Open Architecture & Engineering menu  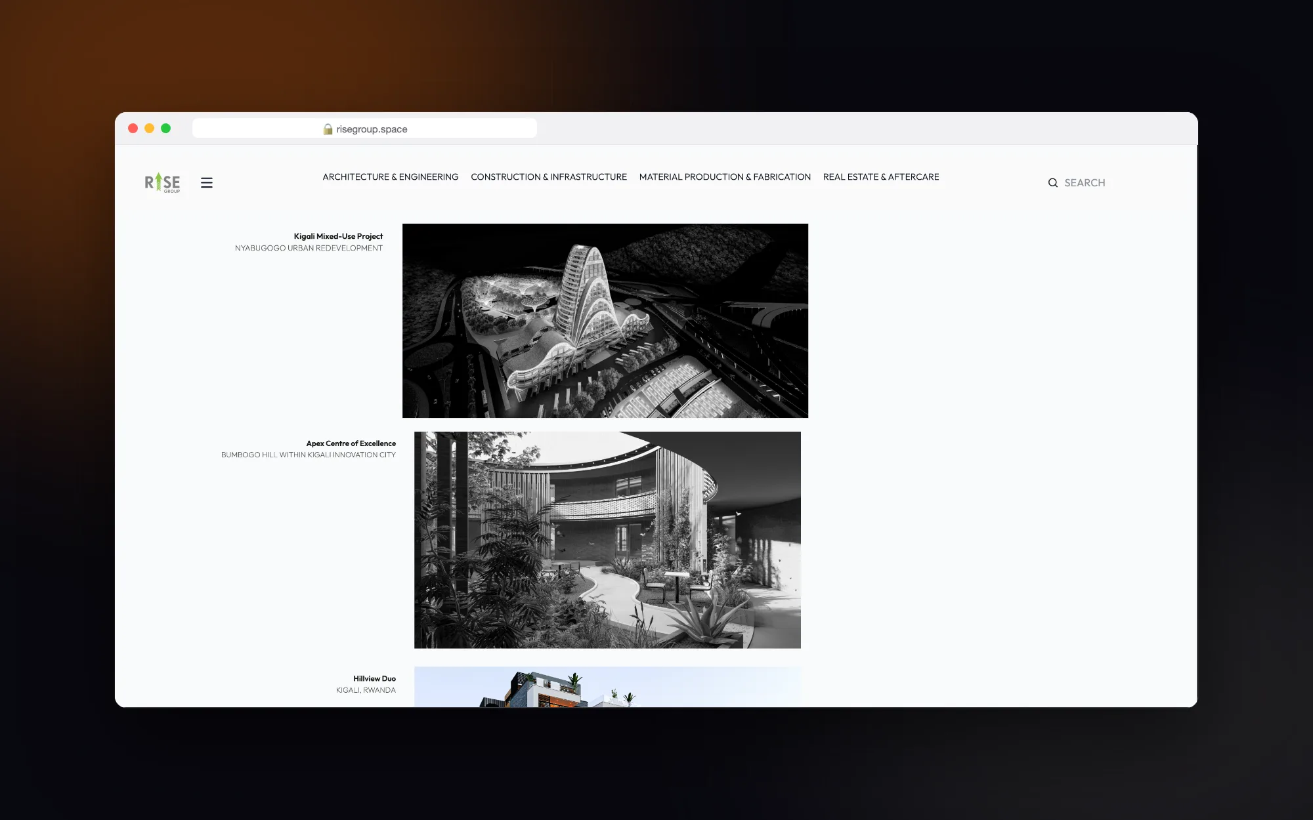point(391,177)
